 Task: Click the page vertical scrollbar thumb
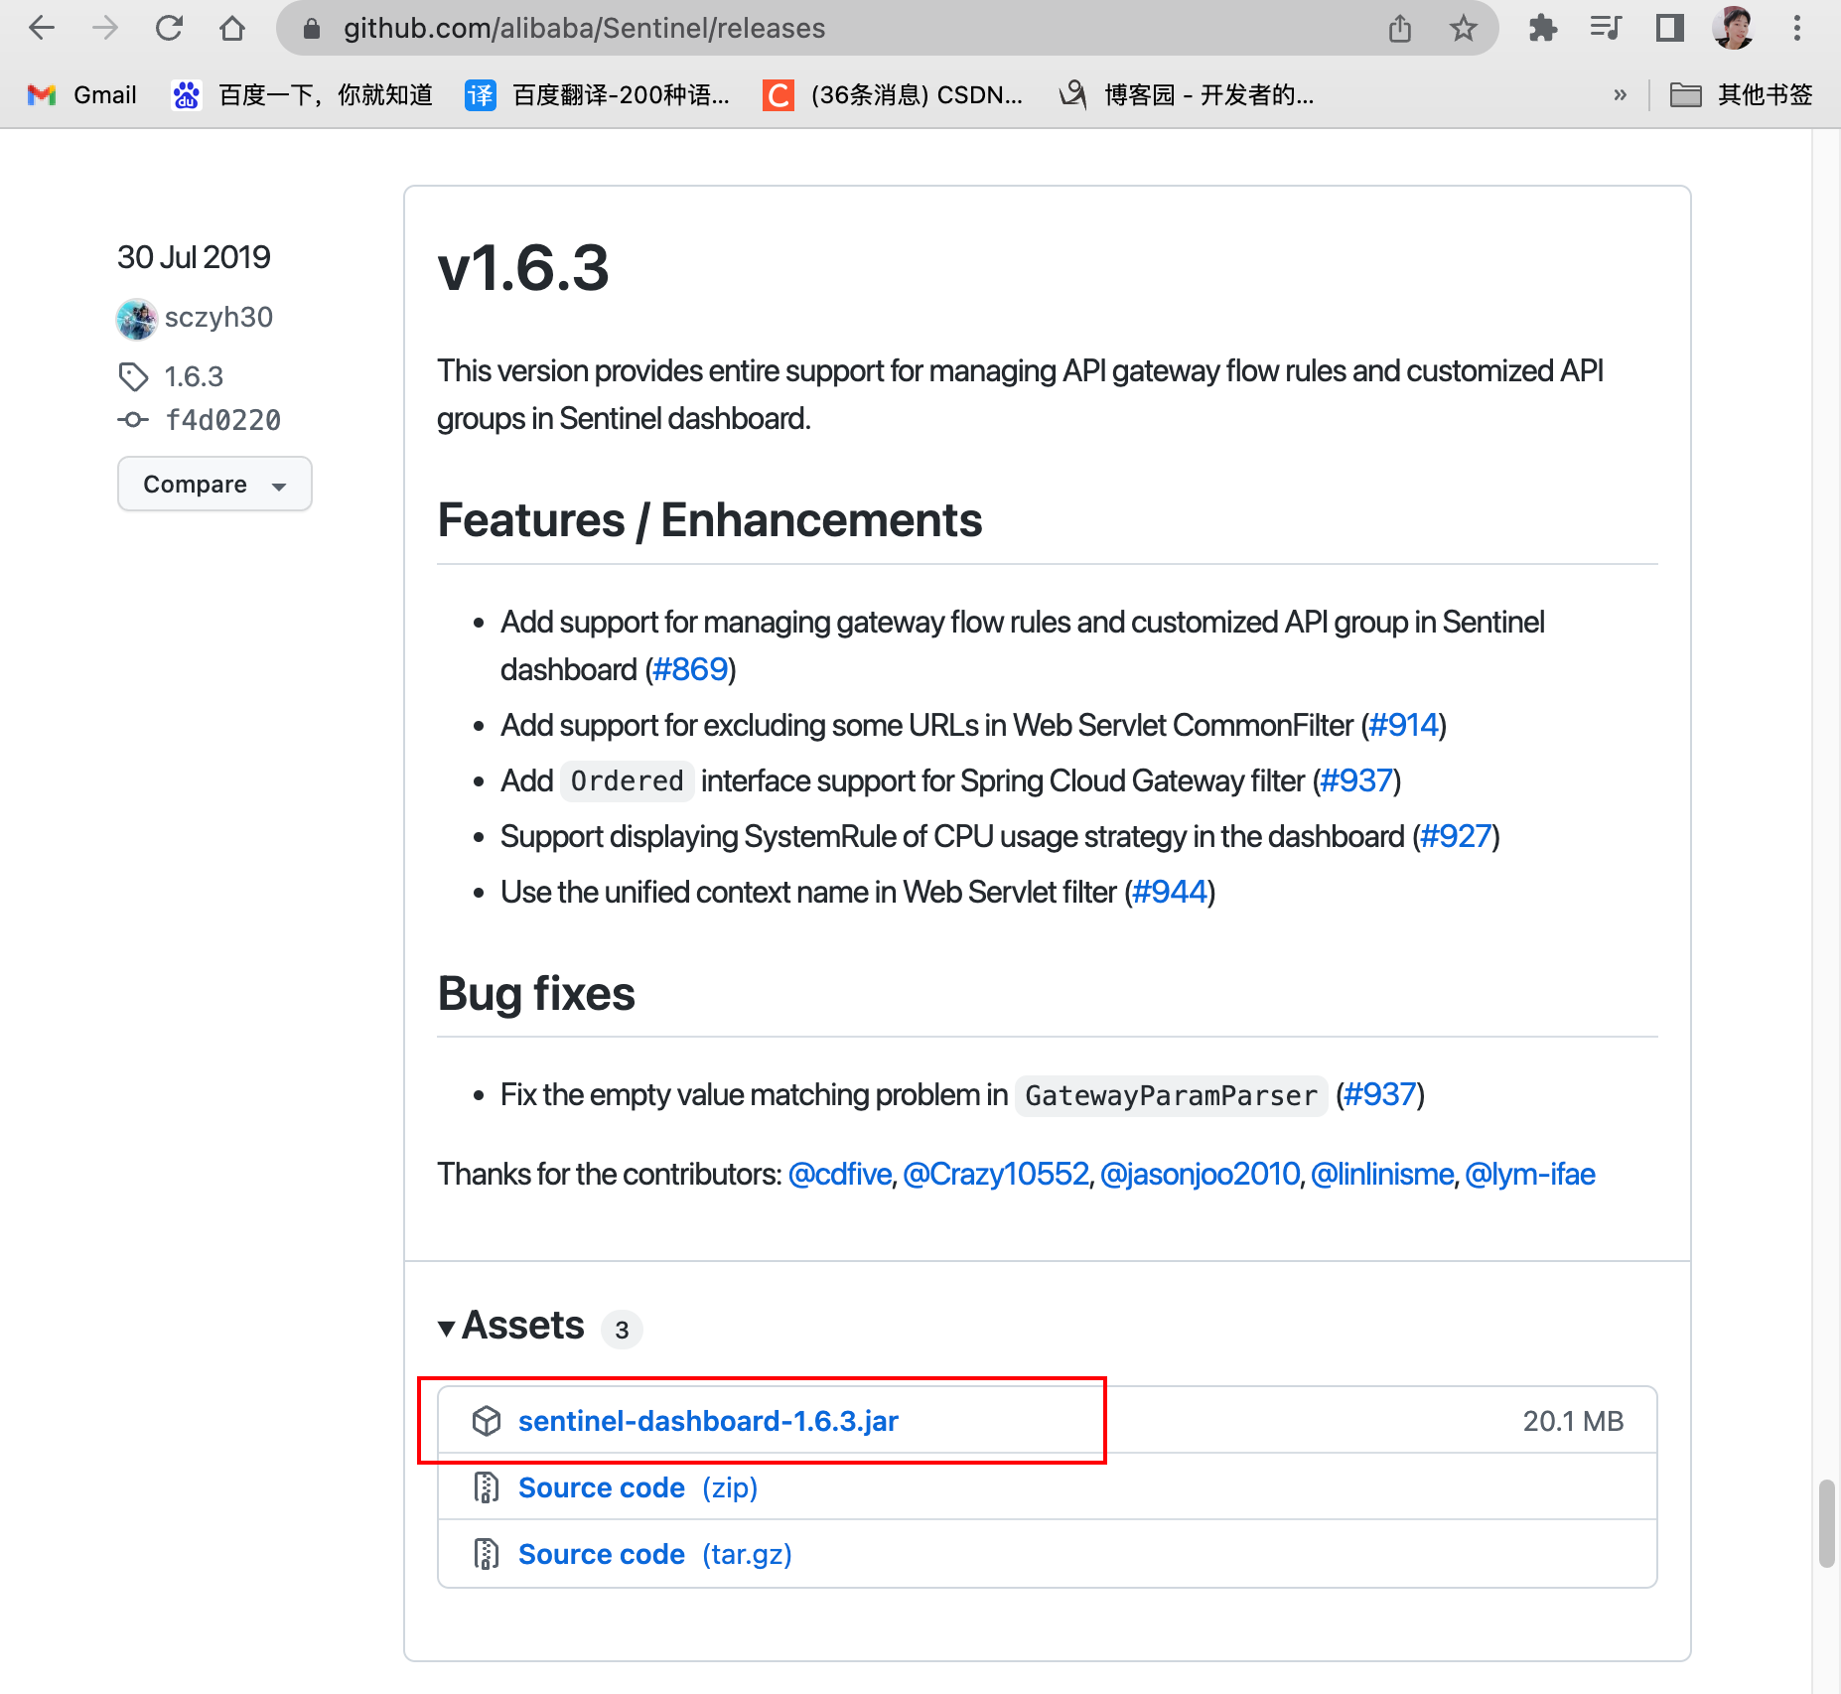(1826, 1523)
